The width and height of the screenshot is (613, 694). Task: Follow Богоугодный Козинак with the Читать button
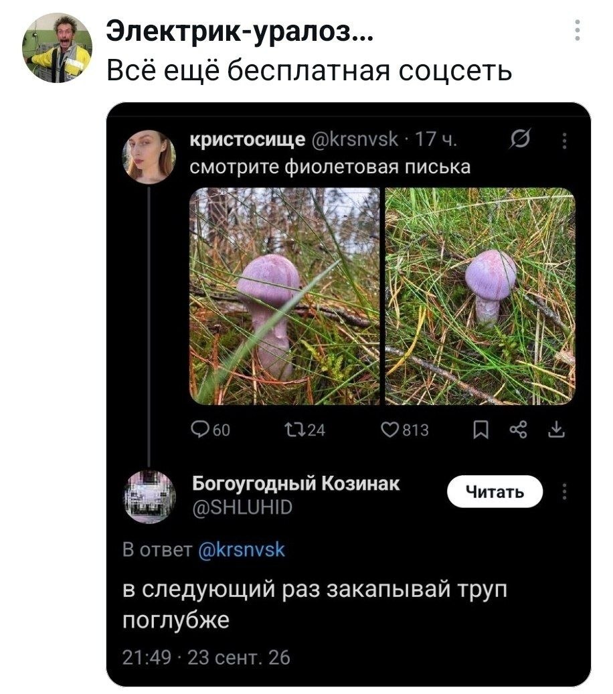pos(495,492)
